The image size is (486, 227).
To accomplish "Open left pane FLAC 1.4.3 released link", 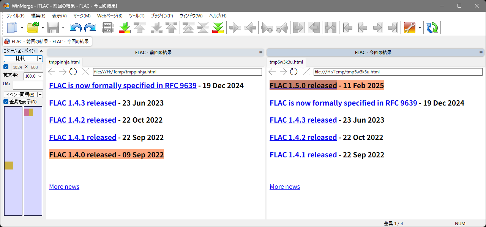I will (83, 103).
